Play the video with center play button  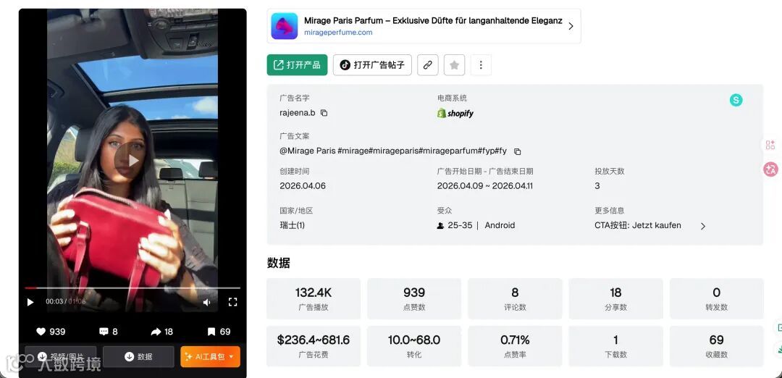133,161
